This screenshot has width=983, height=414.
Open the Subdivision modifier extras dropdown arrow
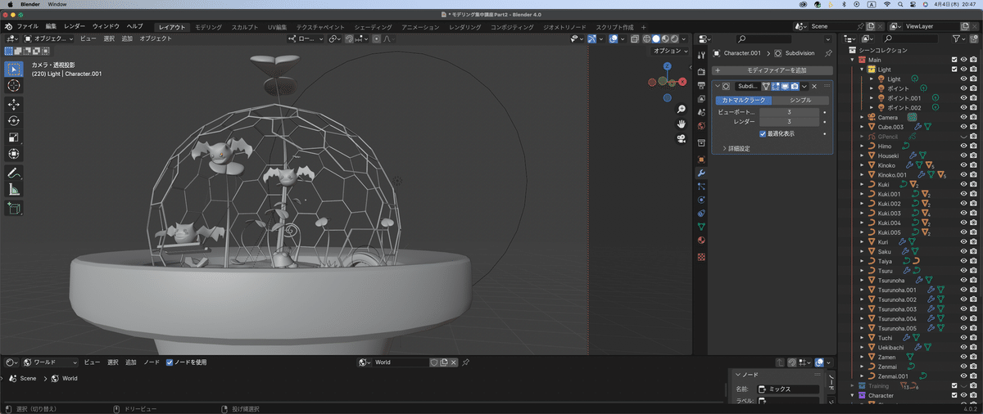tap(804, 86)
